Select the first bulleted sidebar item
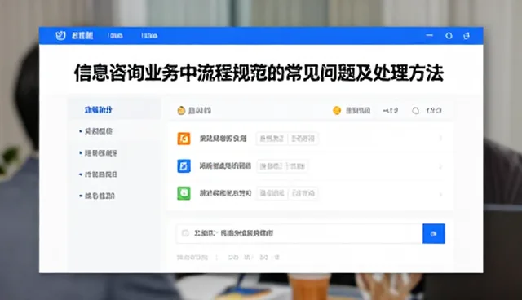This screenshot has height=300, width=522. [99, 131]
